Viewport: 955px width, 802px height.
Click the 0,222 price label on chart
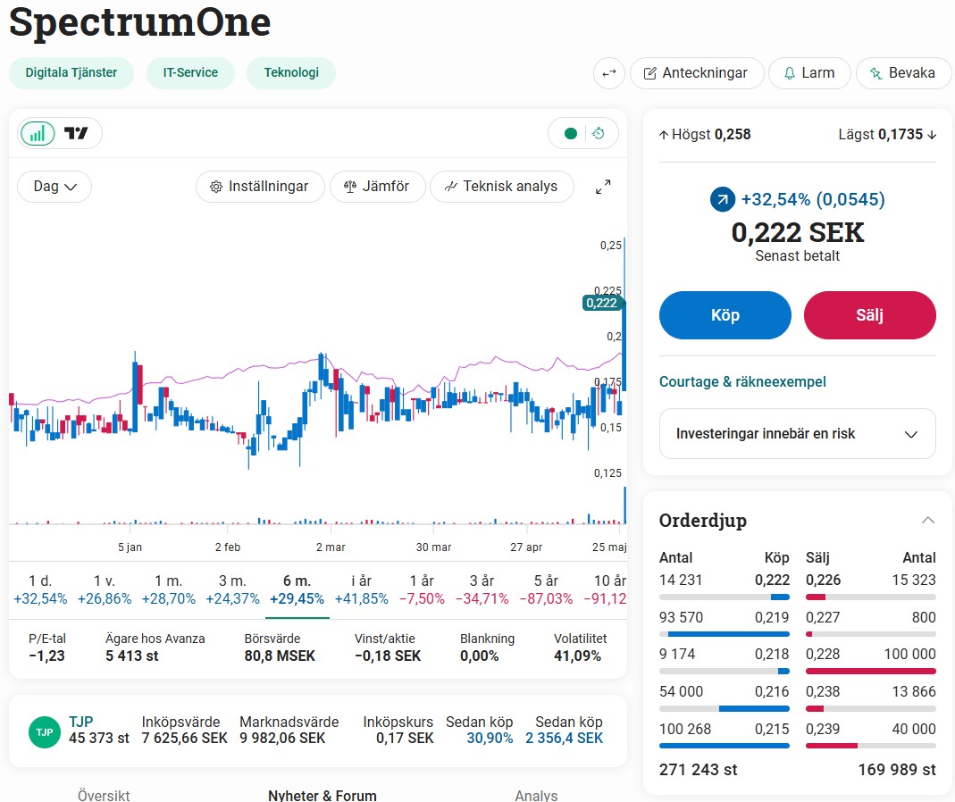click(x=601, y=303)
